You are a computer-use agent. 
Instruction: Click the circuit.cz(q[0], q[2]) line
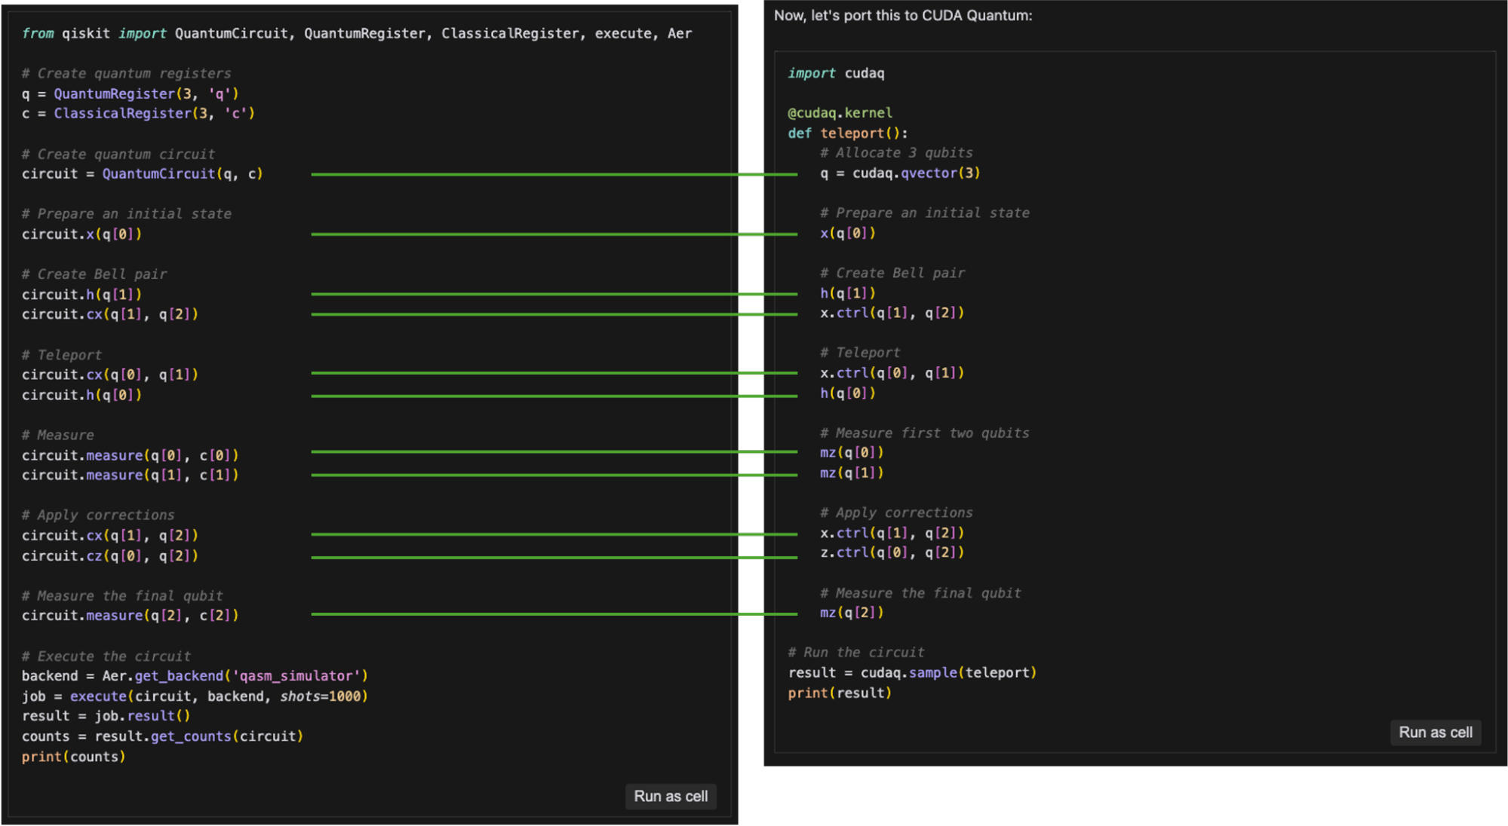(109, 555)
